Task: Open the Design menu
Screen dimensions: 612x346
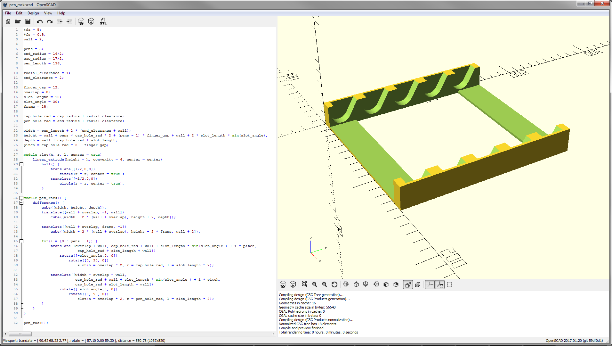Action: (33, 13)
